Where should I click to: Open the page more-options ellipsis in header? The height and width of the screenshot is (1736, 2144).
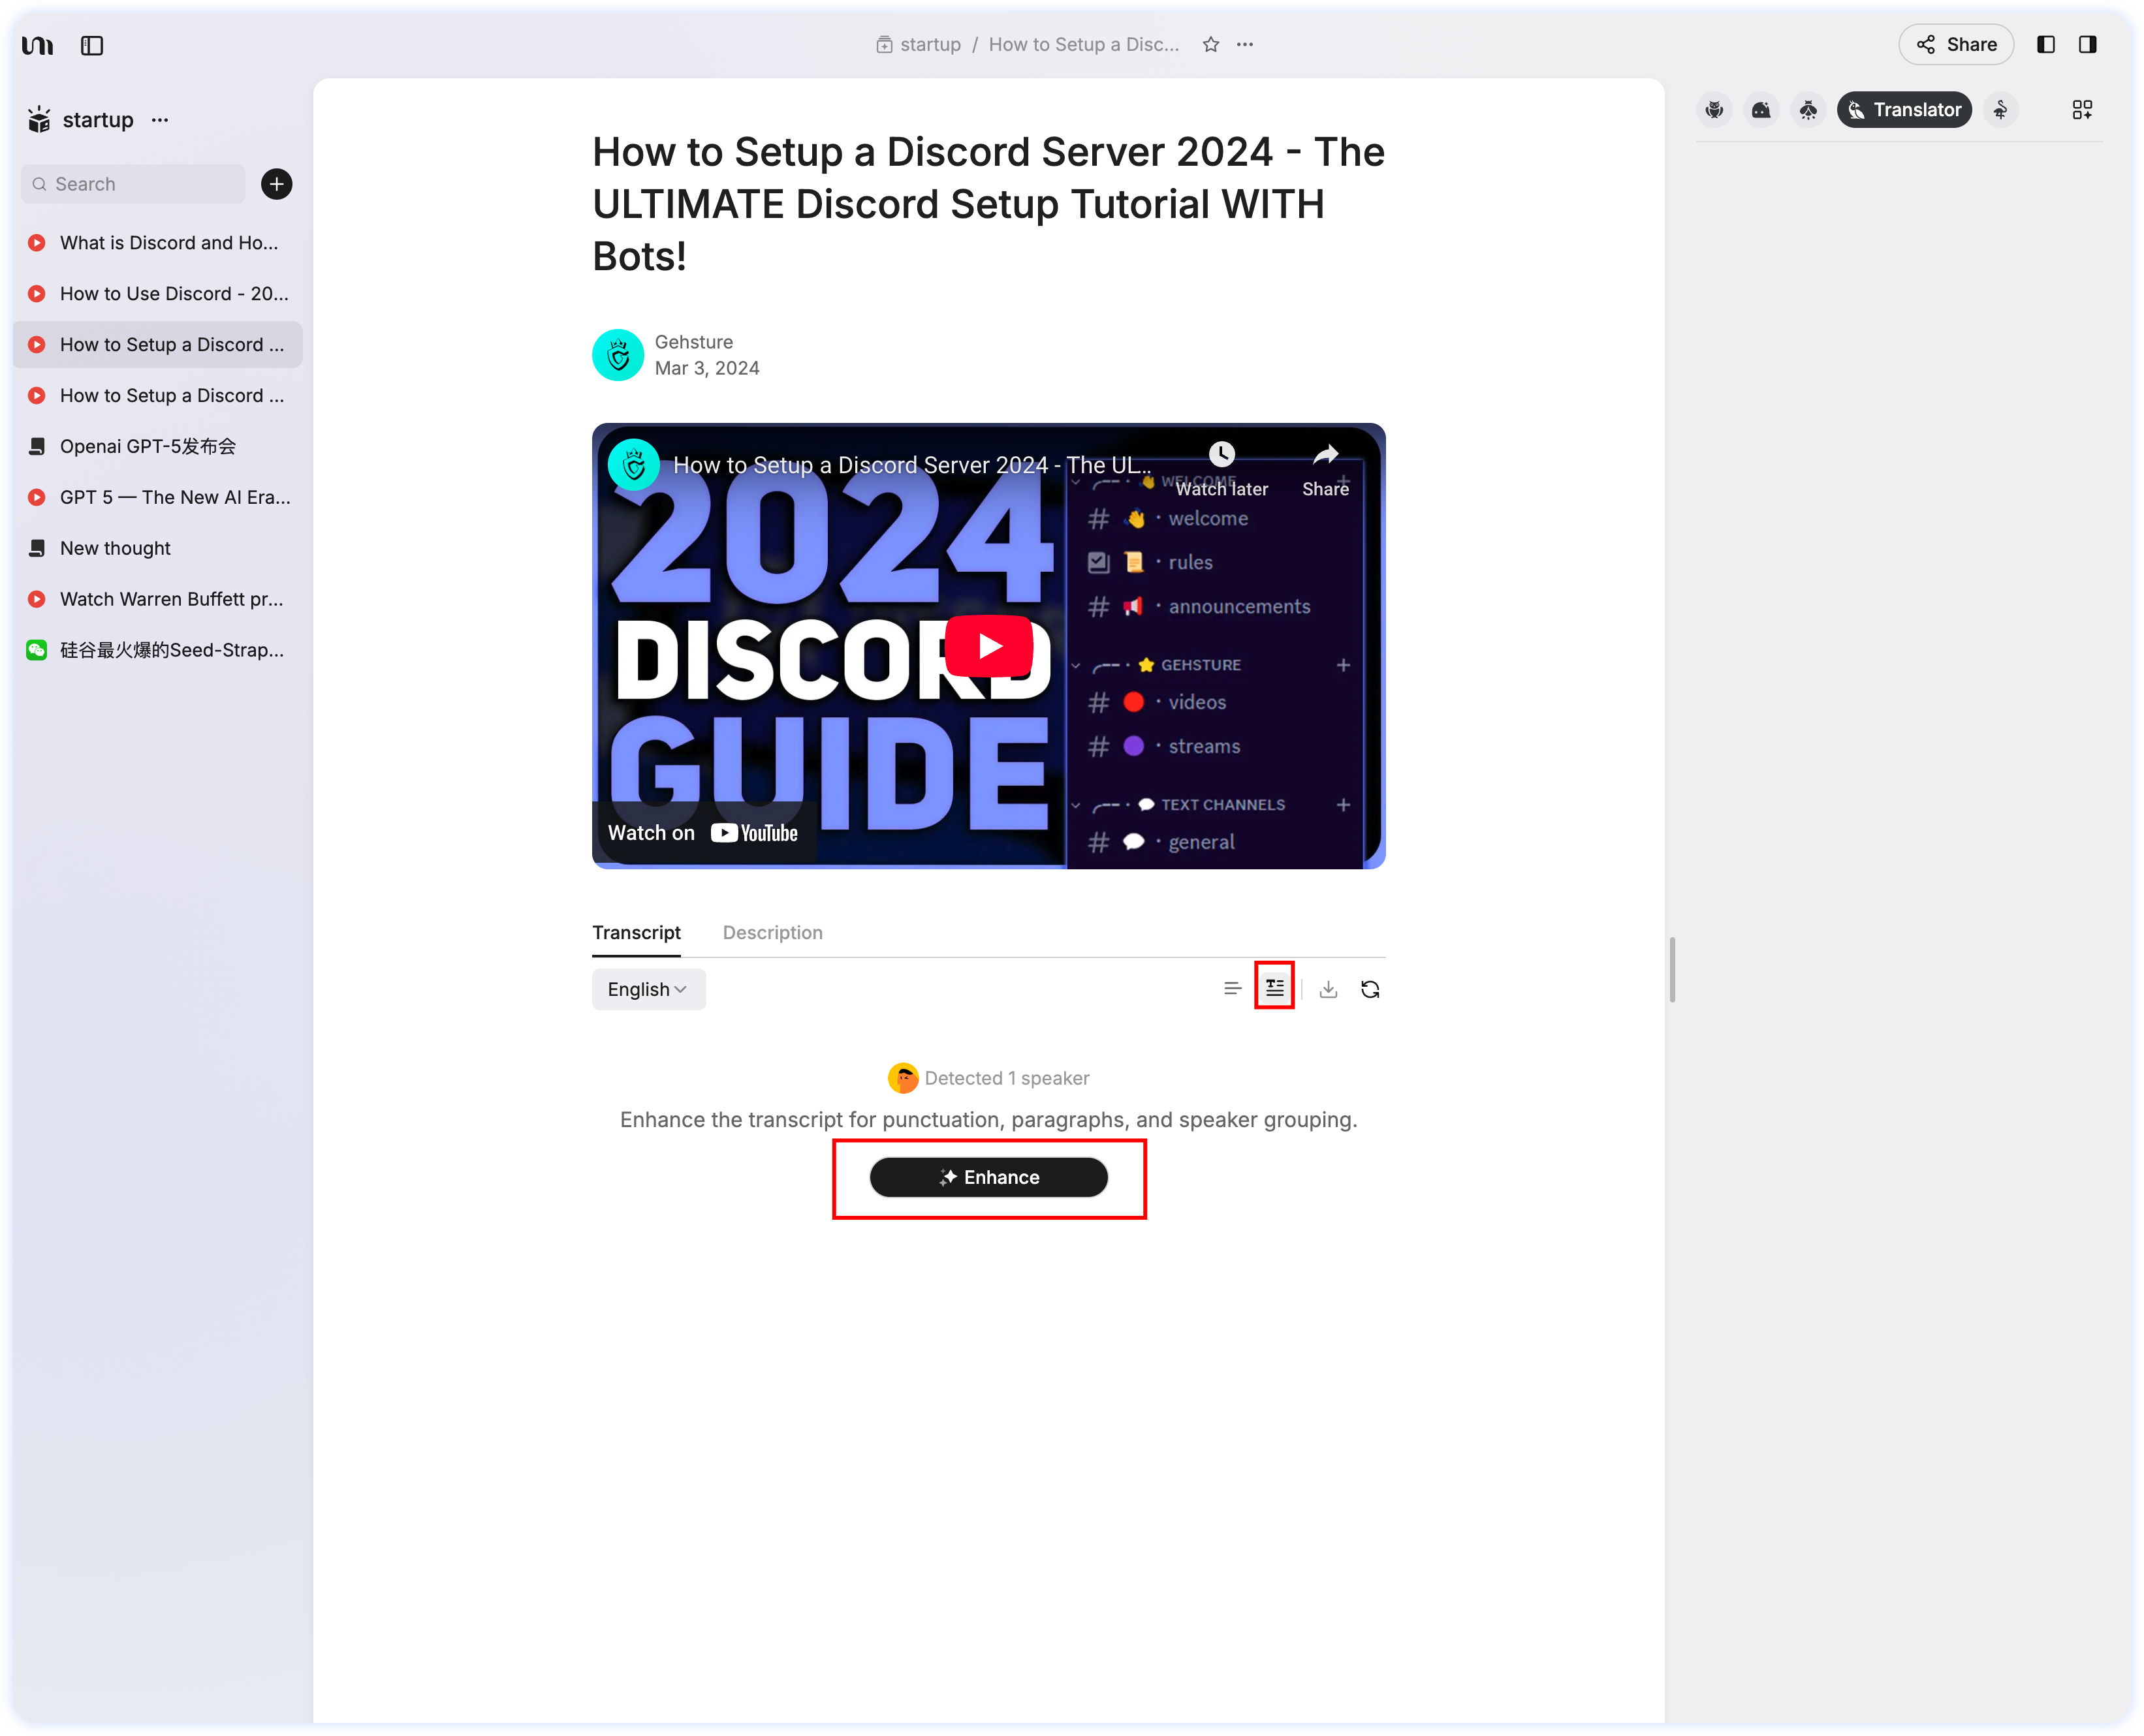point(1244,45)
